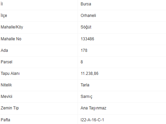Viewport: 166px width, 124px height.
Task: Click the Parsel label
Action: 6,62
